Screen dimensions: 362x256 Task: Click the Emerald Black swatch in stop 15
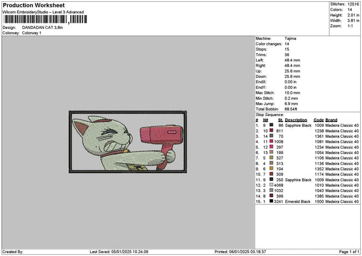coord(271,201)
